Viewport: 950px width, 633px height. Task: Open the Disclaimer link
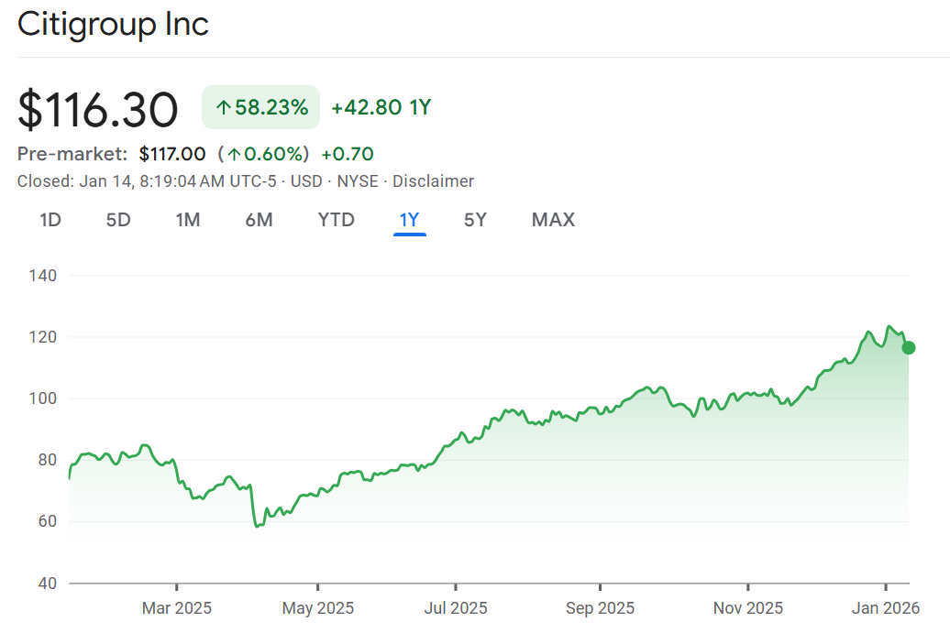(433, 181)
